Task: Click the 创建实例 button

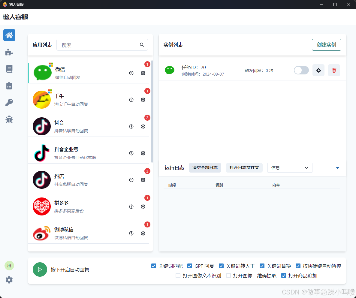Action: tap(327, 45)
